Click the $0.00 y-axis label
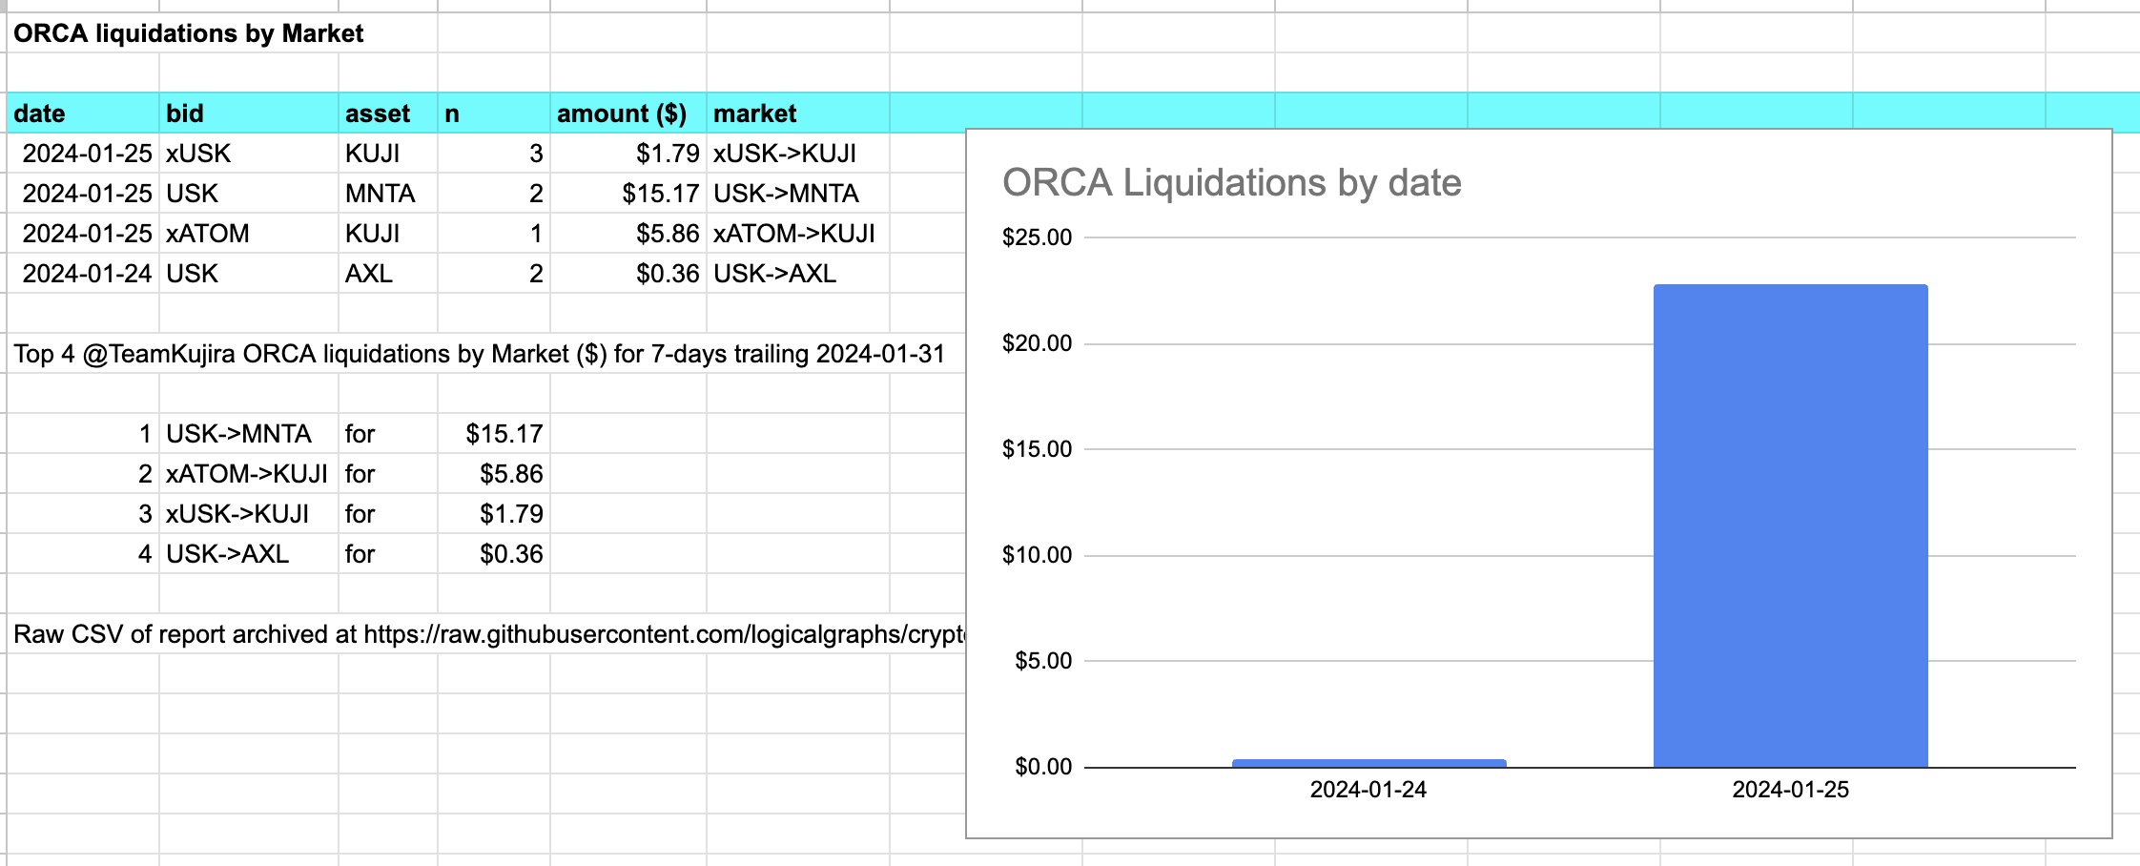 click(1044, 767)
